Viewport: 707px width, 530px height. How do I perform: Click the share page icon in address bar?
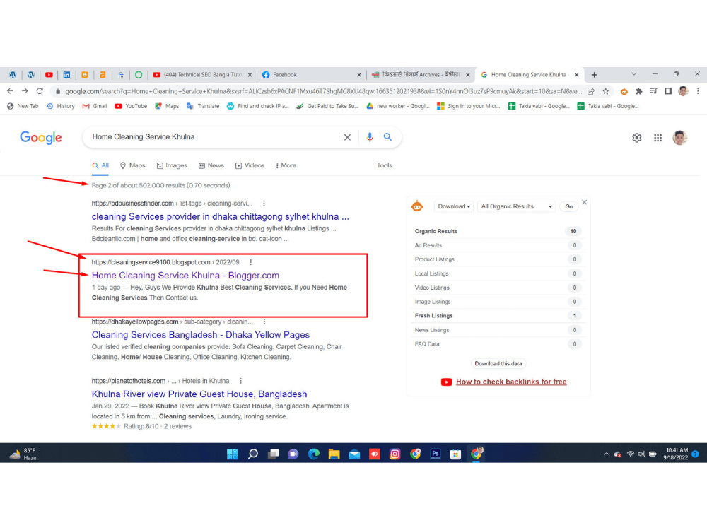pyautogui.click(x=590, y=91)
